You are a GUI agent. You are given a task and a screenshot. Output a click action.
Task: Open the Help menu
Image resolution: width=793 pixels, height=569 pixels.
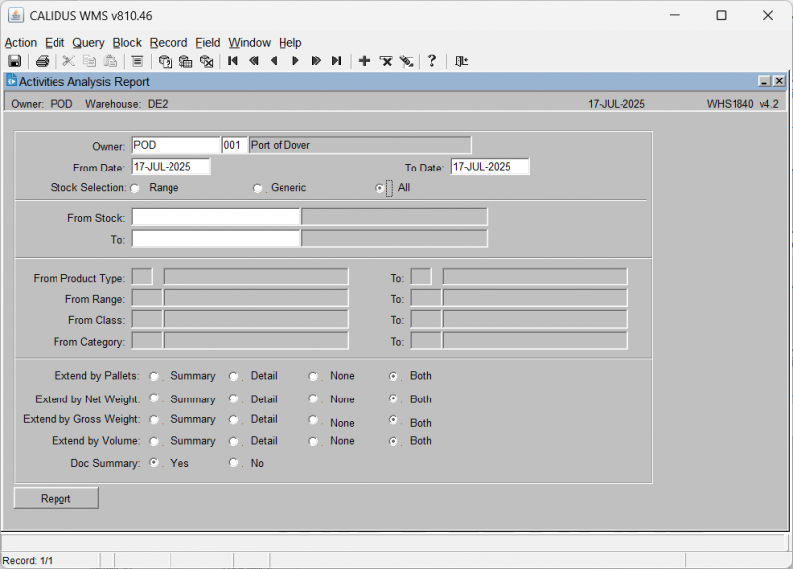click(x=290, y=43)
